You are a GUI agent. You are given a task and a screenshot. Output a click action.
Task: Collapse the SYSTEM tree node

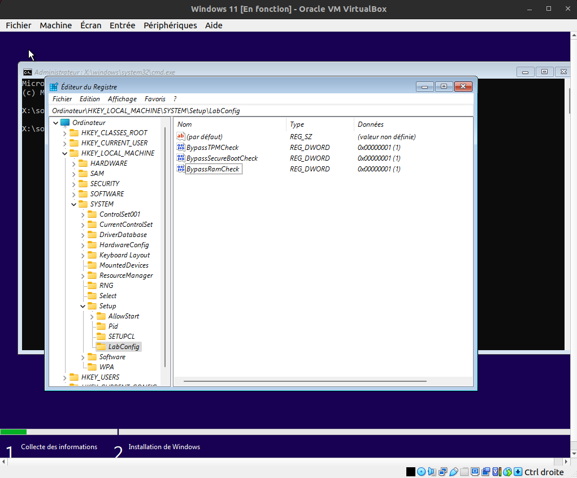pos(73,204)
